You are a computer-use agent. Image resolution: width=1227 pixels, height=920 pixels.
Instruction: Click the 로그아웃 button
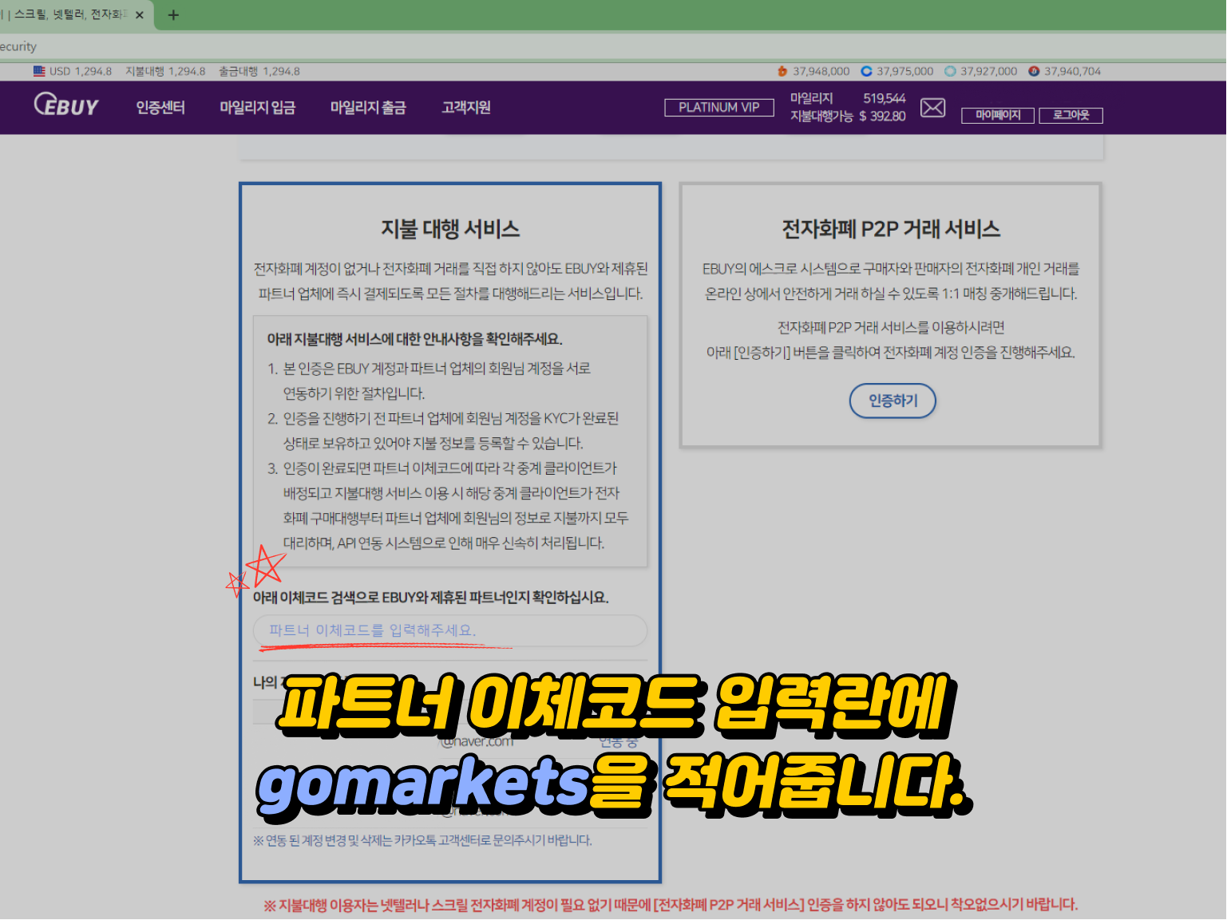1071,116
